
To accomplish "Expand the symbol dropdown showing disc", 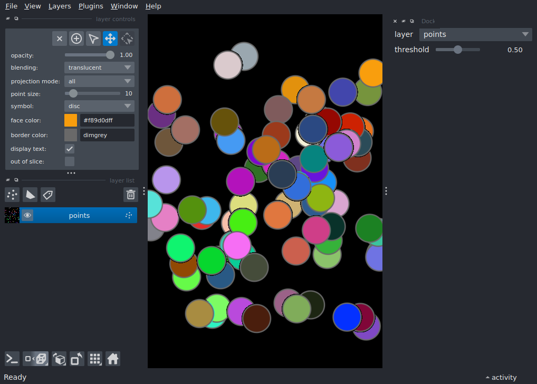I will [x=99, y=106].
